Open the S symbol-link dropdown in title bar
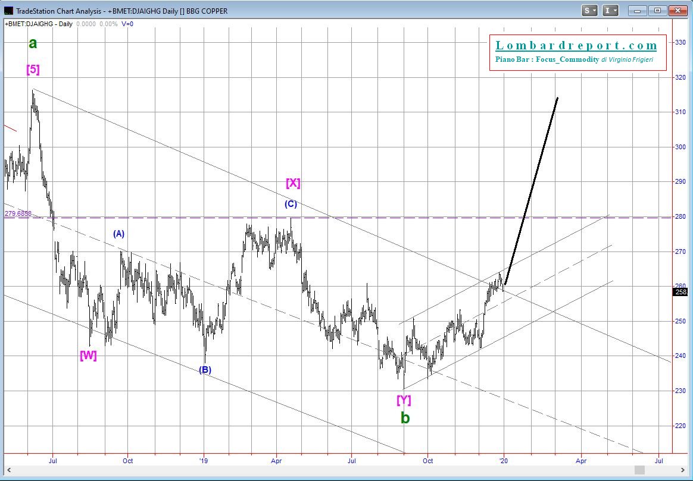 [591, 10]
